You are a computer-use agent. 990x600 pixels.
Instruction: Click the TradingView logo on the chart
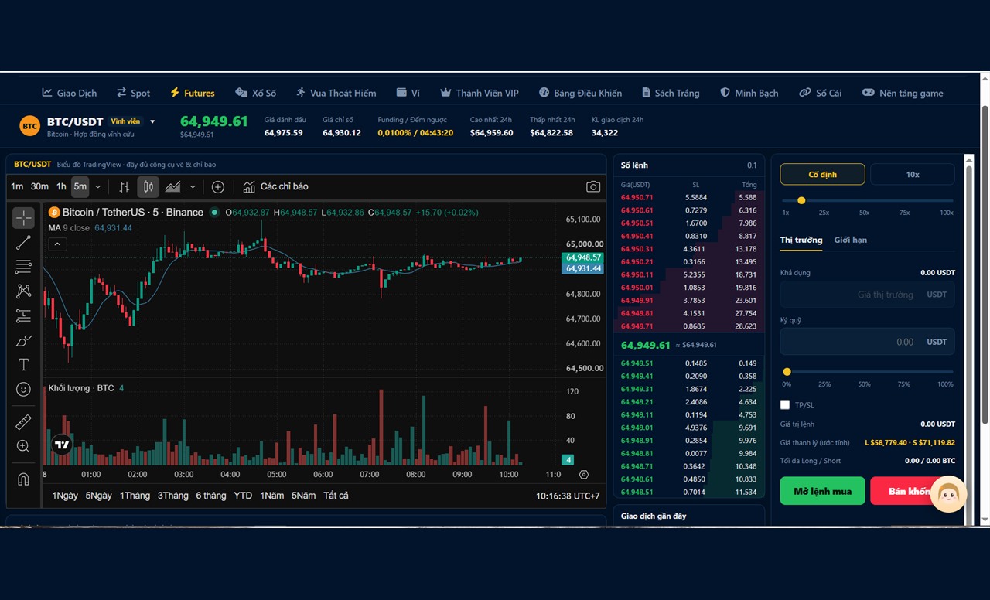pyautogui.click(x=62, y=445)
